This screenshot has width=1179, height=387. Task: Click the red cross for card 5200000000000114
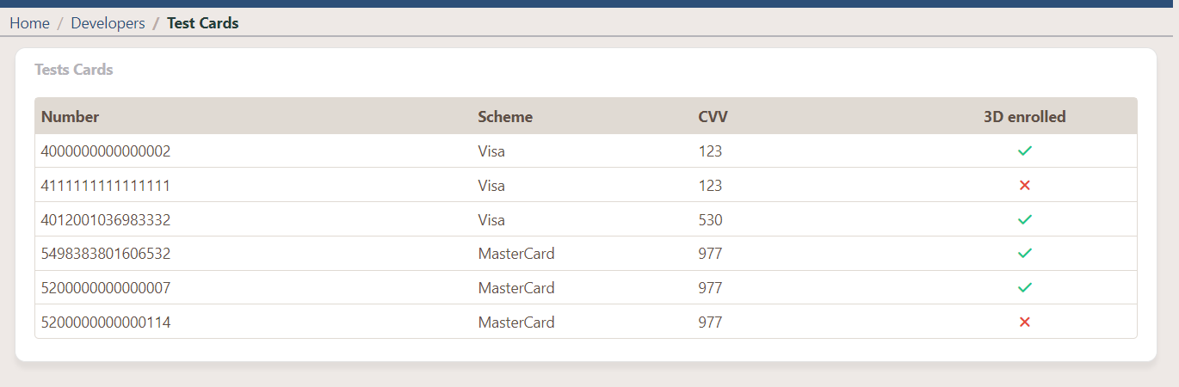pos(1024,322)
